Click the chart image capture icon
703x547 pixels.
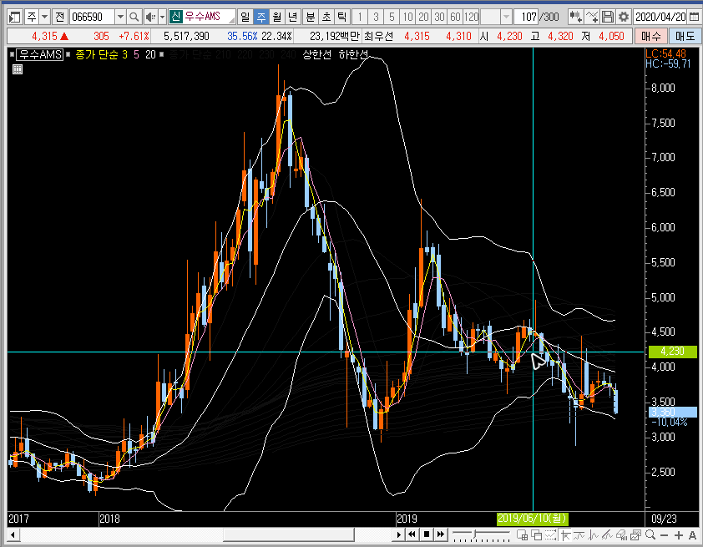(x=635, y=534)
